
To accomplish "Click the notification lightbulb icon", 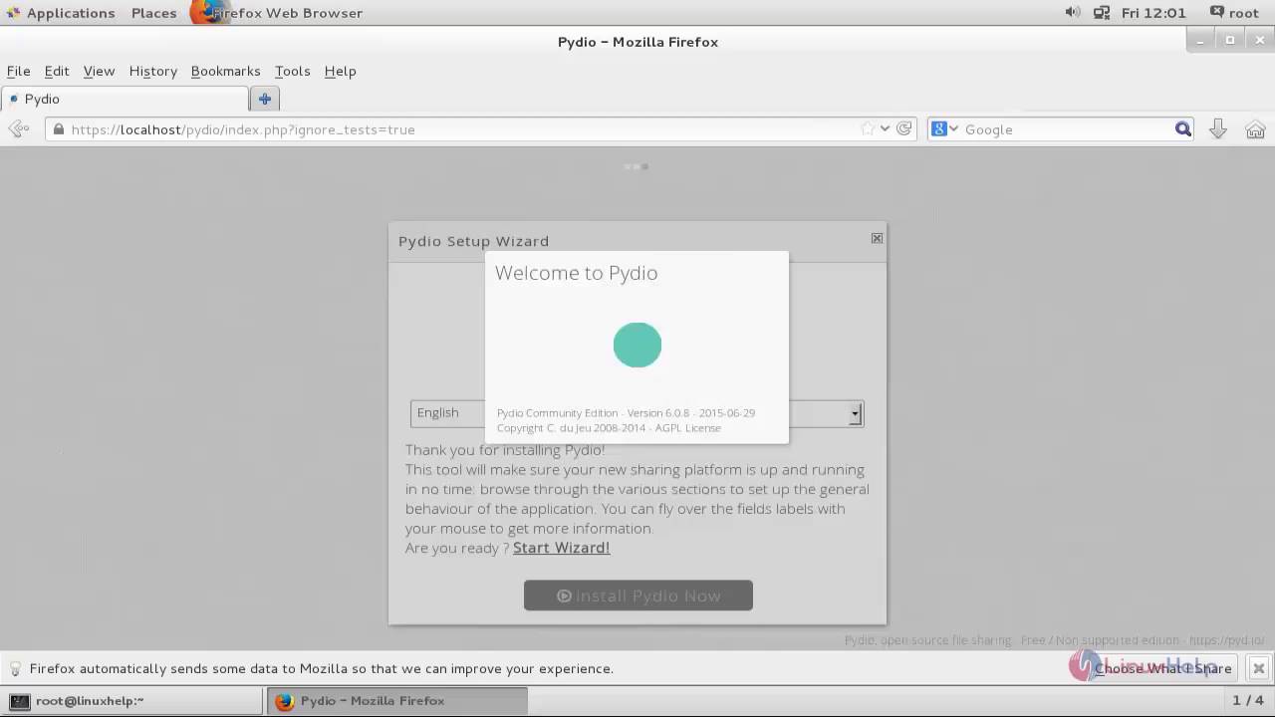I will [15, 669].
